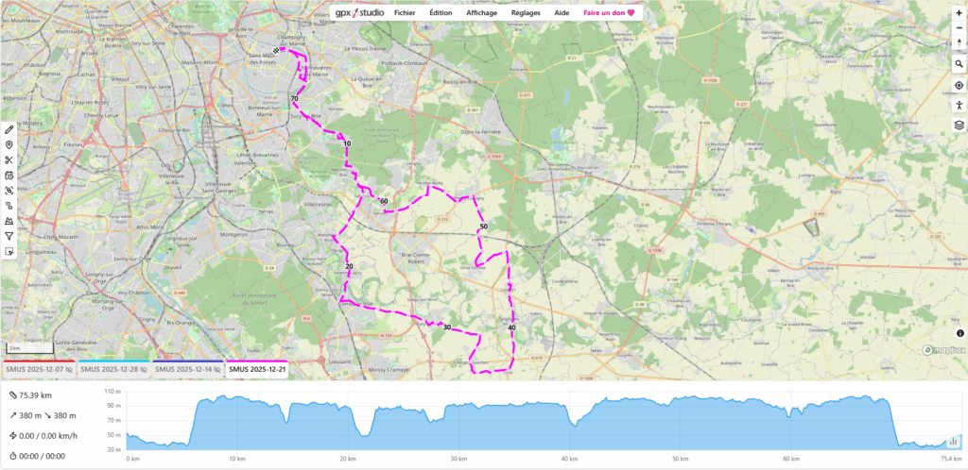The height and width of the screenshot is (470, 968).
Task: Open the map search magnifier
Action: (959, 64)
